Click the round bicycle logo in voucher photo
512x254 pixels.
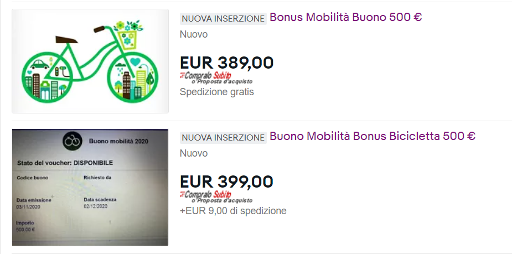point(71,141)
